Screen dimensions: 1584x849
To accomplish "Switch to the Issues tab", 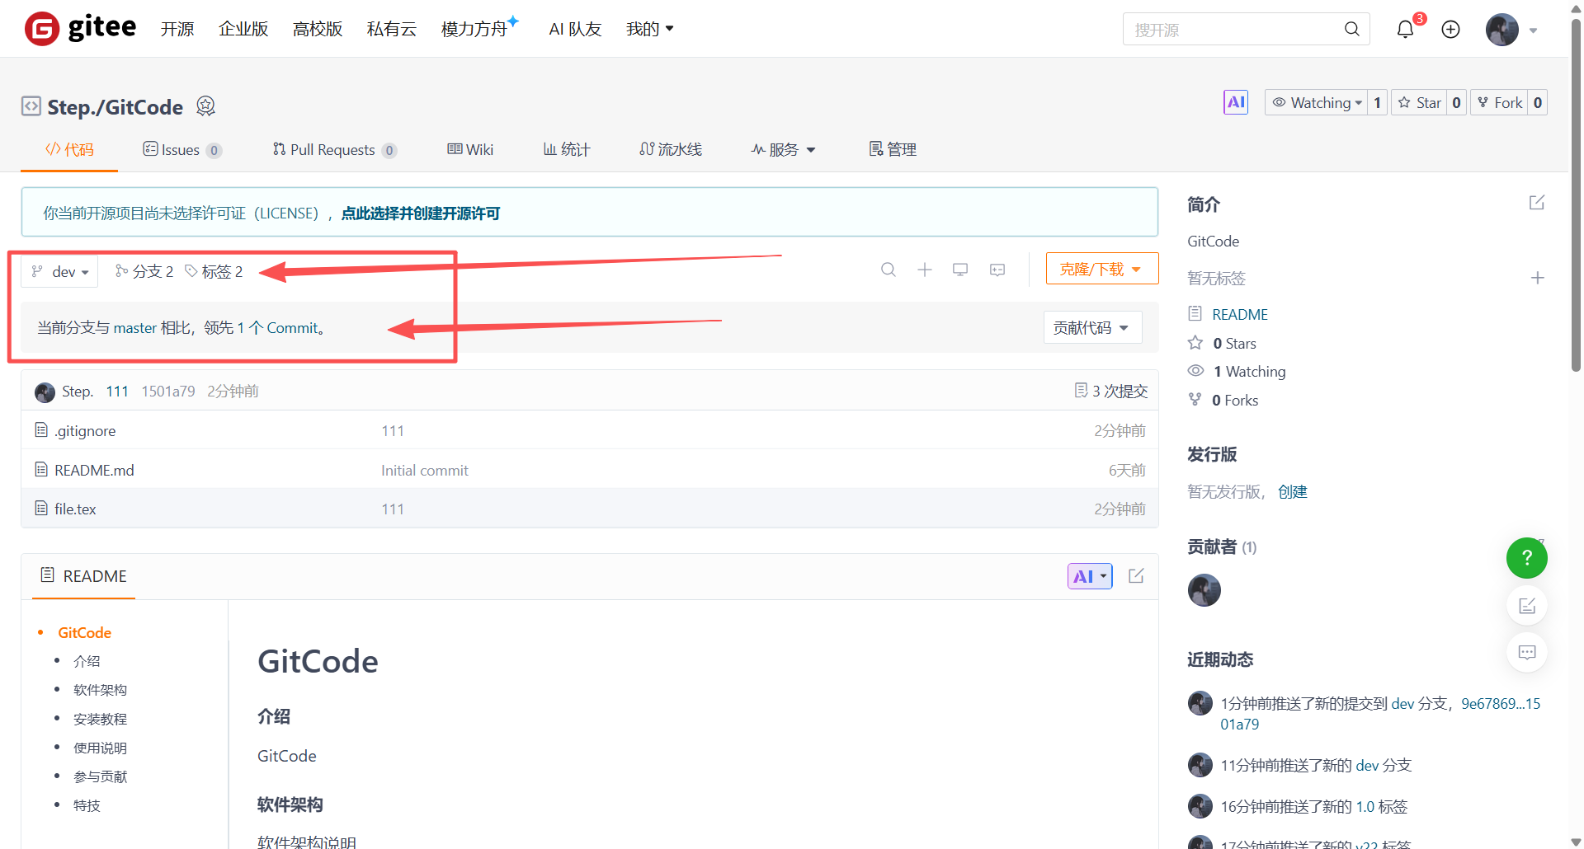I will (x=181, y=149).
